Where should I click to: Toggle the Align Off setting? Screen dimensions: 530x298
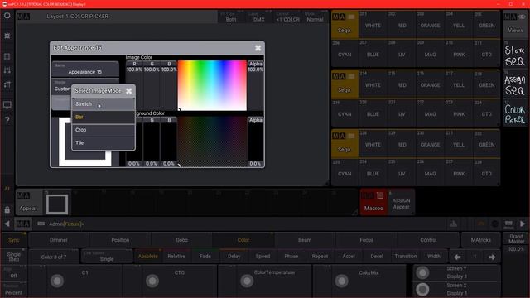14,273
